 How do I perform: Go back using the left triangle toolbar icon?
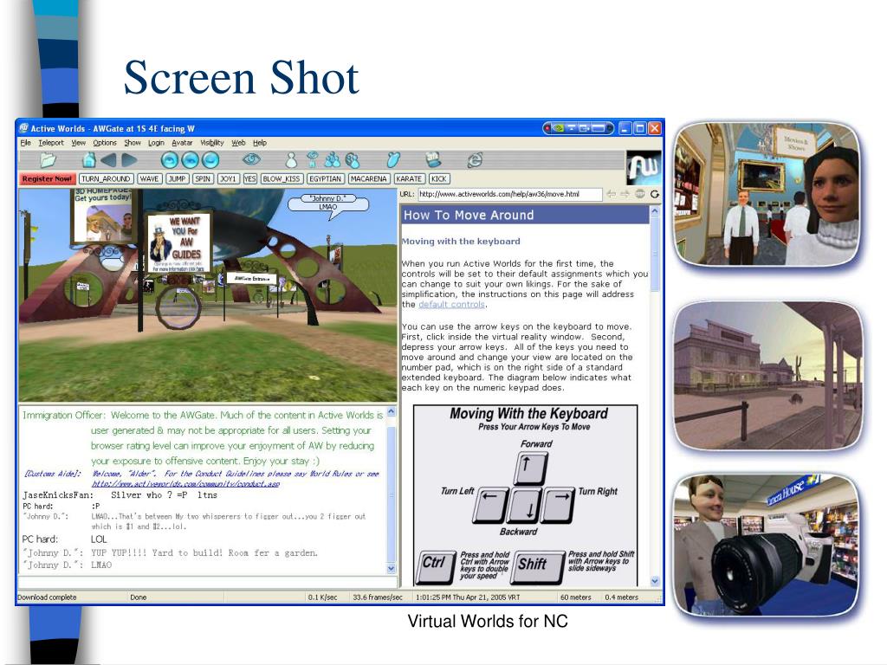108,160
